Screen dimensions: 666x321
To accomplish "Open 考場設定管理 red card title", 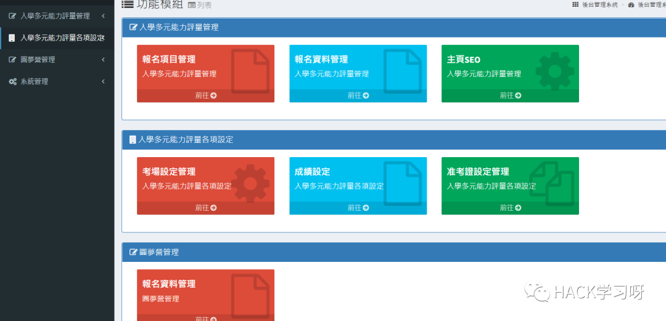I will click(x=168, y=172).
